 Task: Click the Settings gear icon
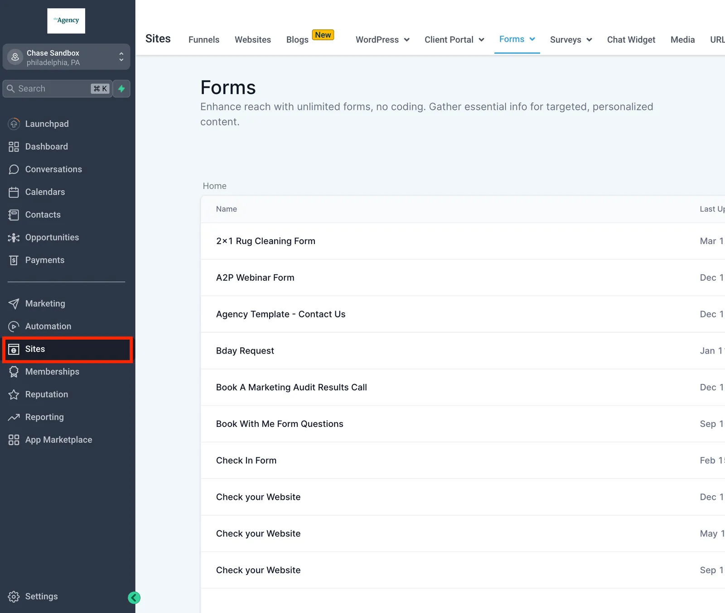pos(14,597)
